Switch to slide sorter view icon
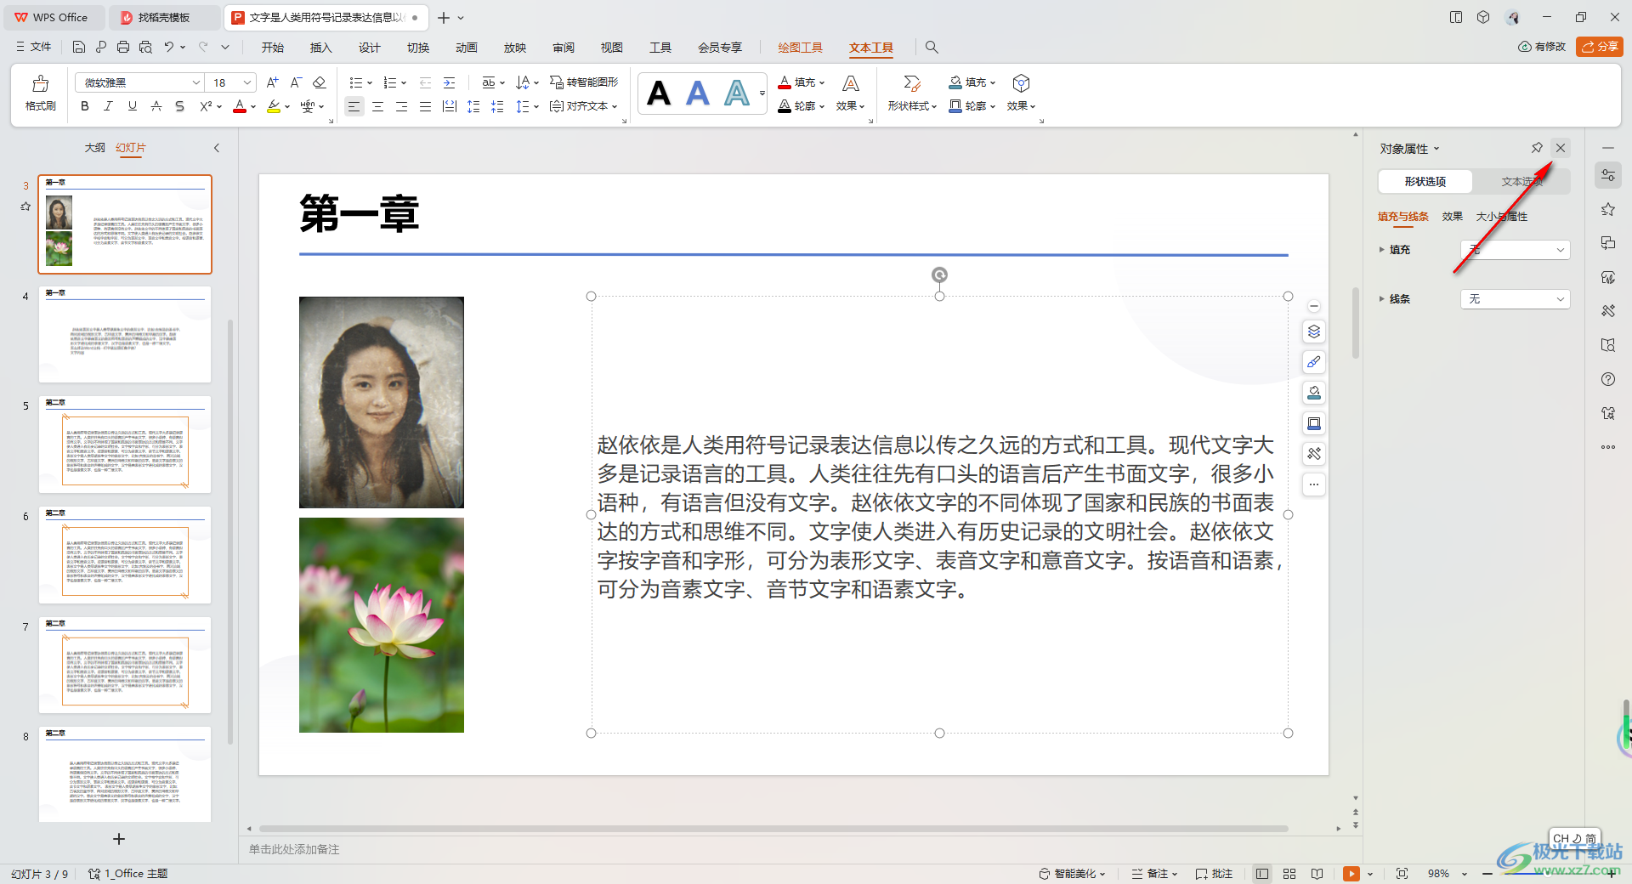The height and width of the screenshot is (884, 1632). (1289, 874)
